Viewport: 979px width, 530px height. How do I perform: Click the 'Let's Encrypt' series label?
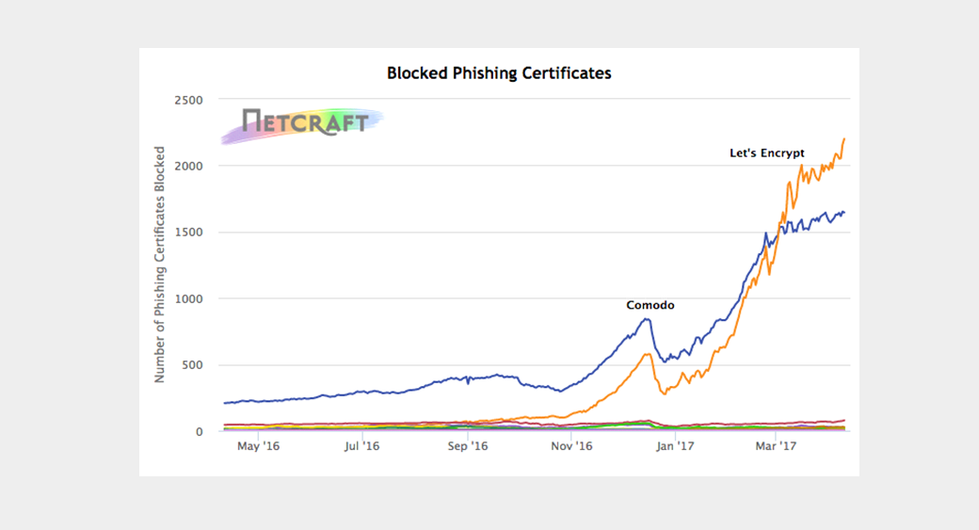coord(766,153)
